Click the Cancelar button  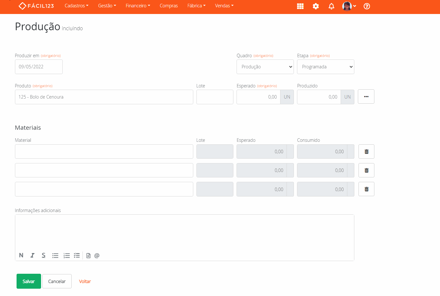coord(57,281)
